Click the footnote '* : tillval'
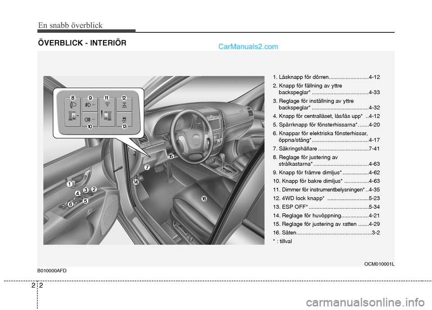The width and height of the screenshot is (432, 310). [283, 242]
